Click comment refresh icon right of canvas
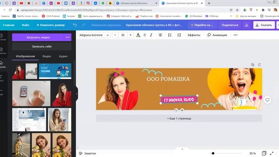 [267, 100]
